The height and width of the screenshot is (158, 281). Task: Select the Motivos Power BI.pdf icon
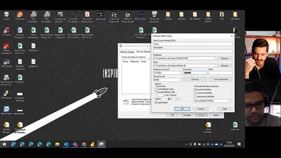[x=127, y=17]
